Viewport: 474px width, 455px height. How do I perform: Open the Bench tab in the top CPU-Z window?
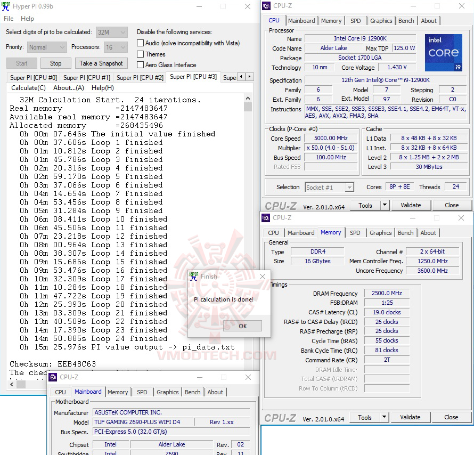pos(406,21)
